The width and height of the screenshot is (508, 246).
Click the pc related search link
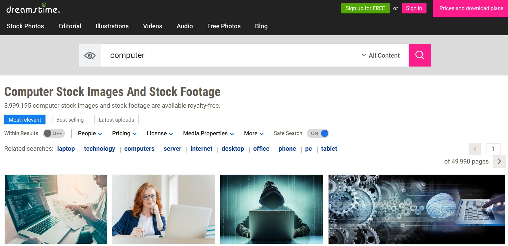click(308, 149)
